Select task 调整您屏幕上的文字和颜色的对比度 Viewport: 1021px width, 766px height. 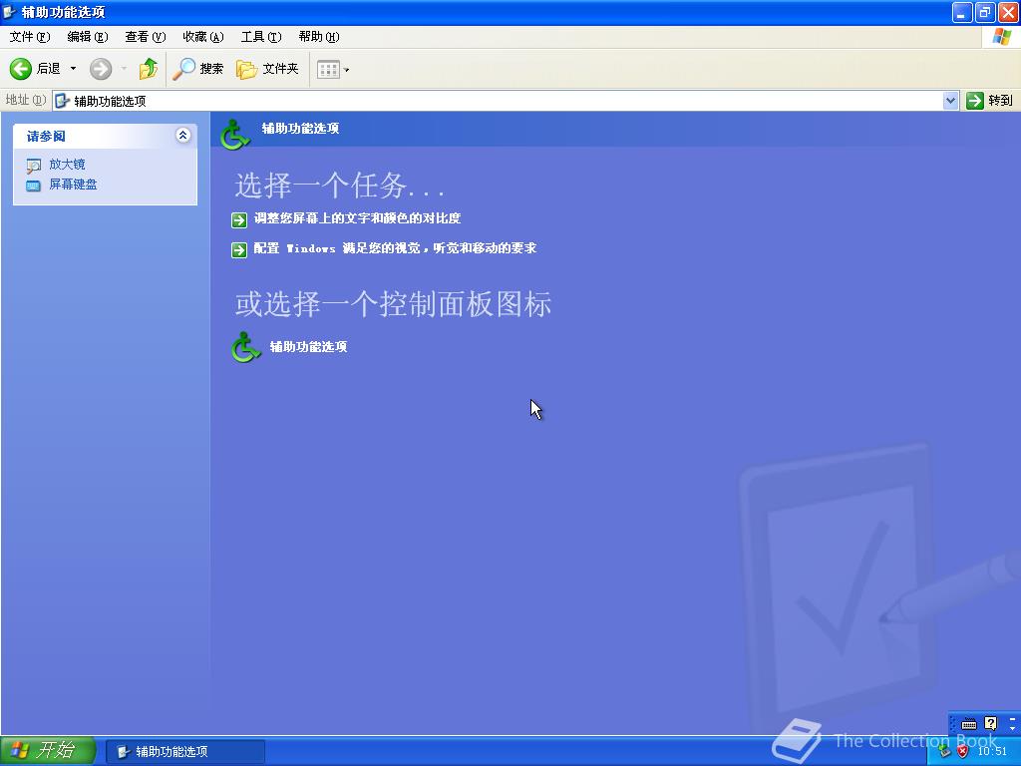coord(357,218)
